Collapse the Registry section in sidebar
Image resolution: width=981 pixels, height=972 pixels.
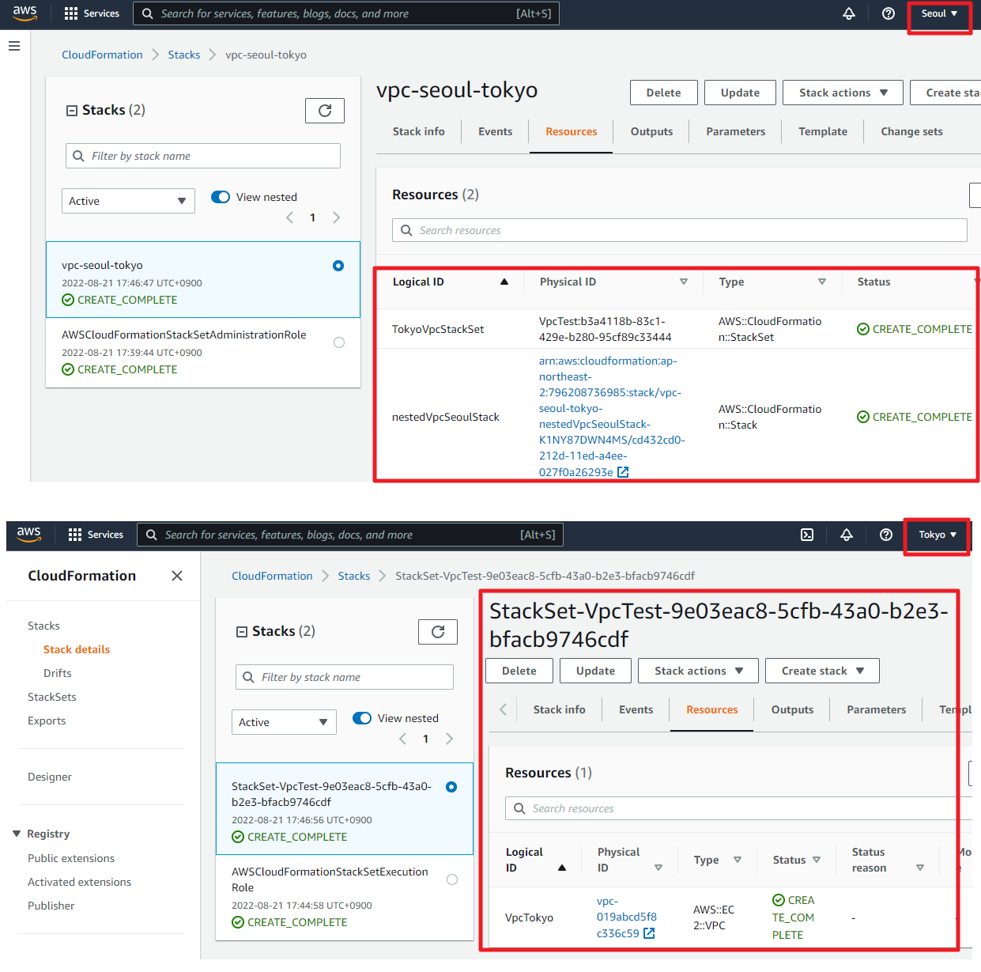click(17, 834)
